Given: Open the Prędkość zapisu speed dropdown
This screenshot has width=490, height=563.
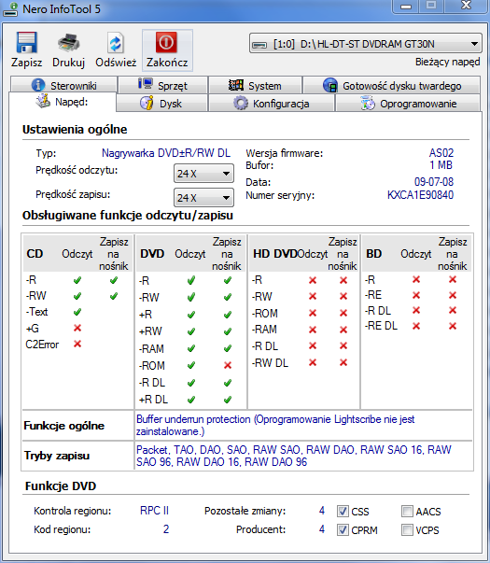Looking at the screenshot, I should pos(203,198).
